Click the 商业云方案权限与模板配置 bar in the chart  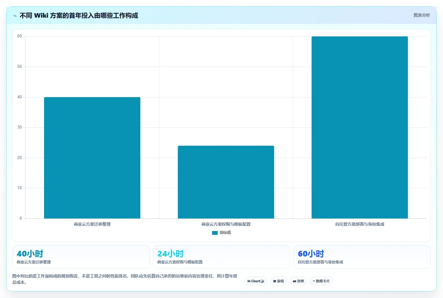pos(226,182)
